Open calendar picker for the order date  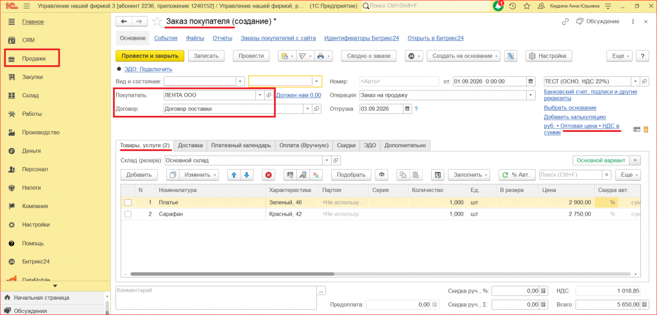tap(531, 81)
